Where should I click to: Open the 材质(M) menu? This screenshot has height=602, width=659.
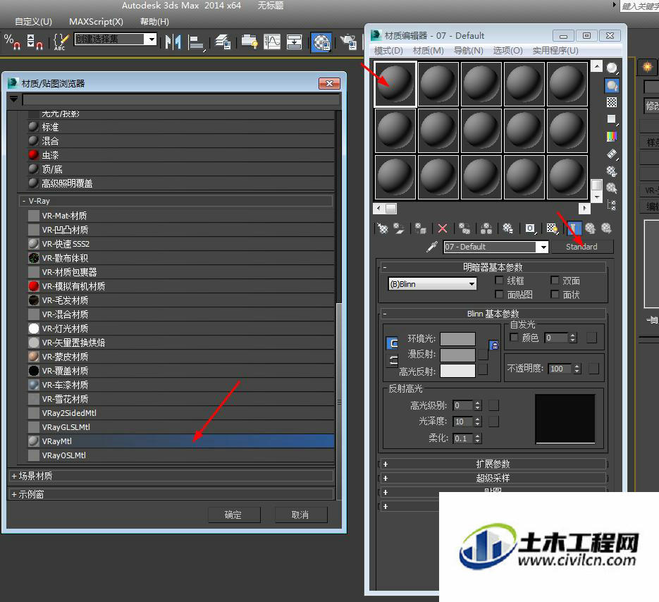[x=428, y=51]
